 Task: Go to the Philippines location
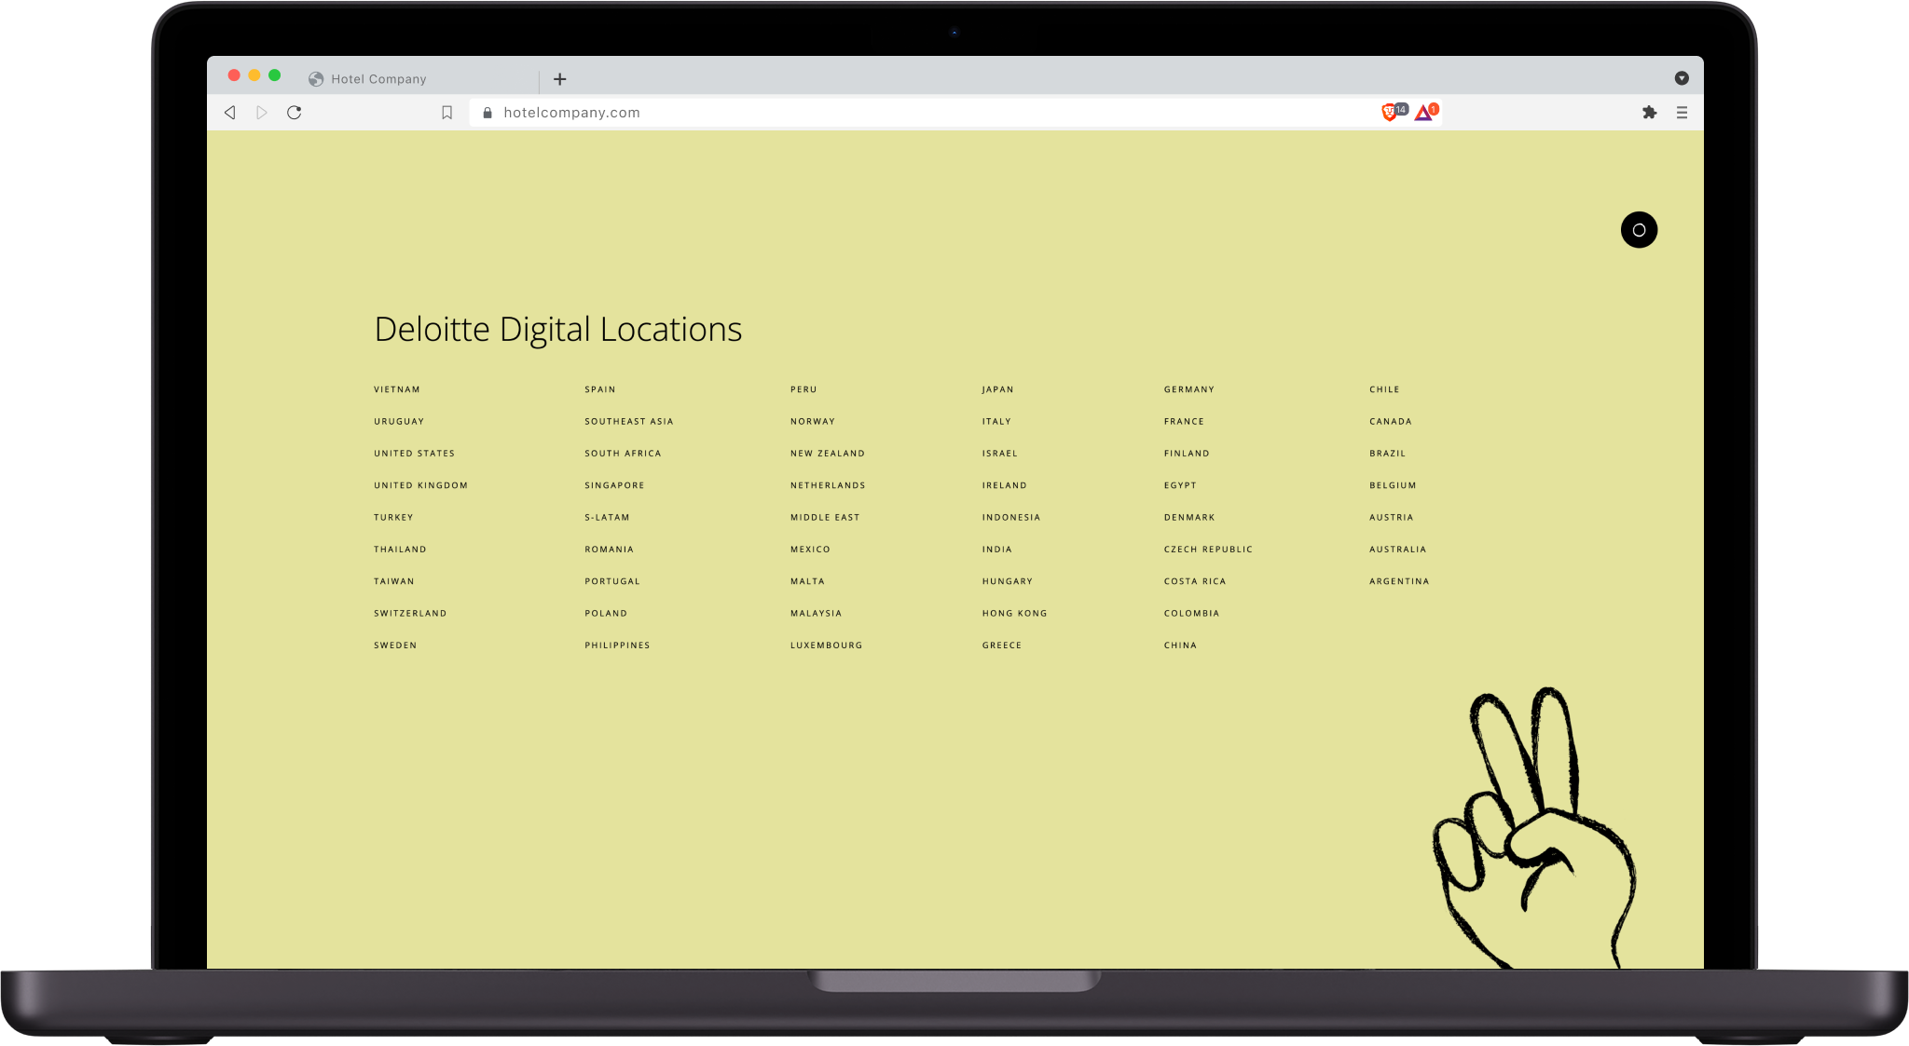(x=617, y=645)
